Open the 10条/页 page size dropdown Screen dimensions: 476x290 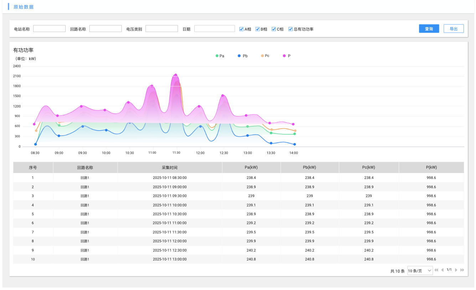tap(420, 271)
